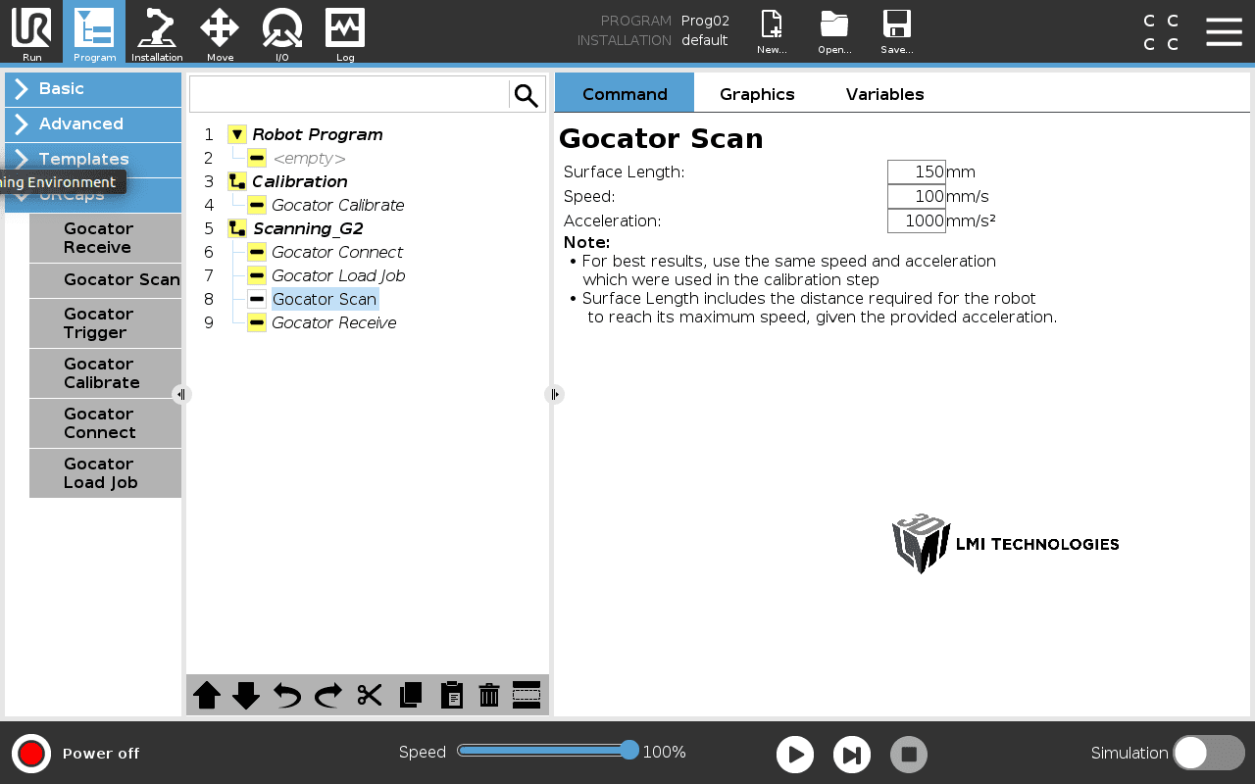Open the I/O screen
Viewport: 1255px width, 784px height.
282,33
